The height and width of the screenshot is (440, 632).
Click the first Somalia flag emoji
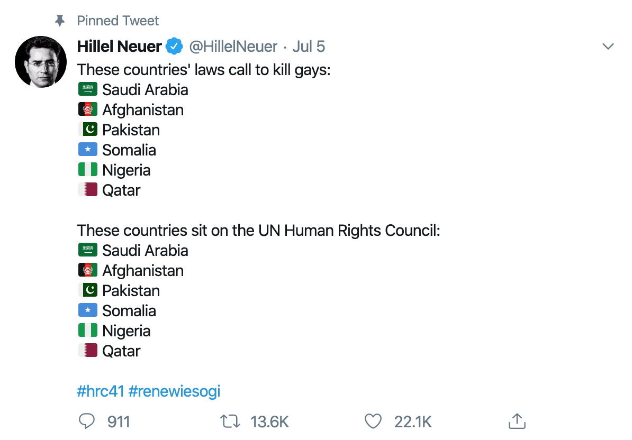pos(88,150)
